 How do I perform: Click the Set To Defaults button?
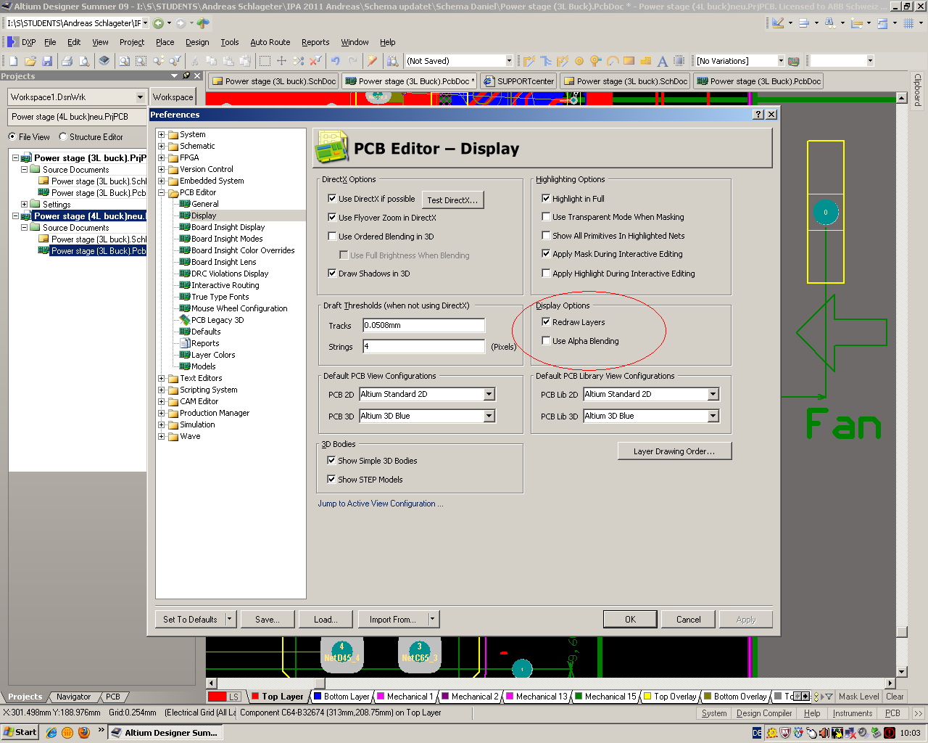tap(190, 619)
